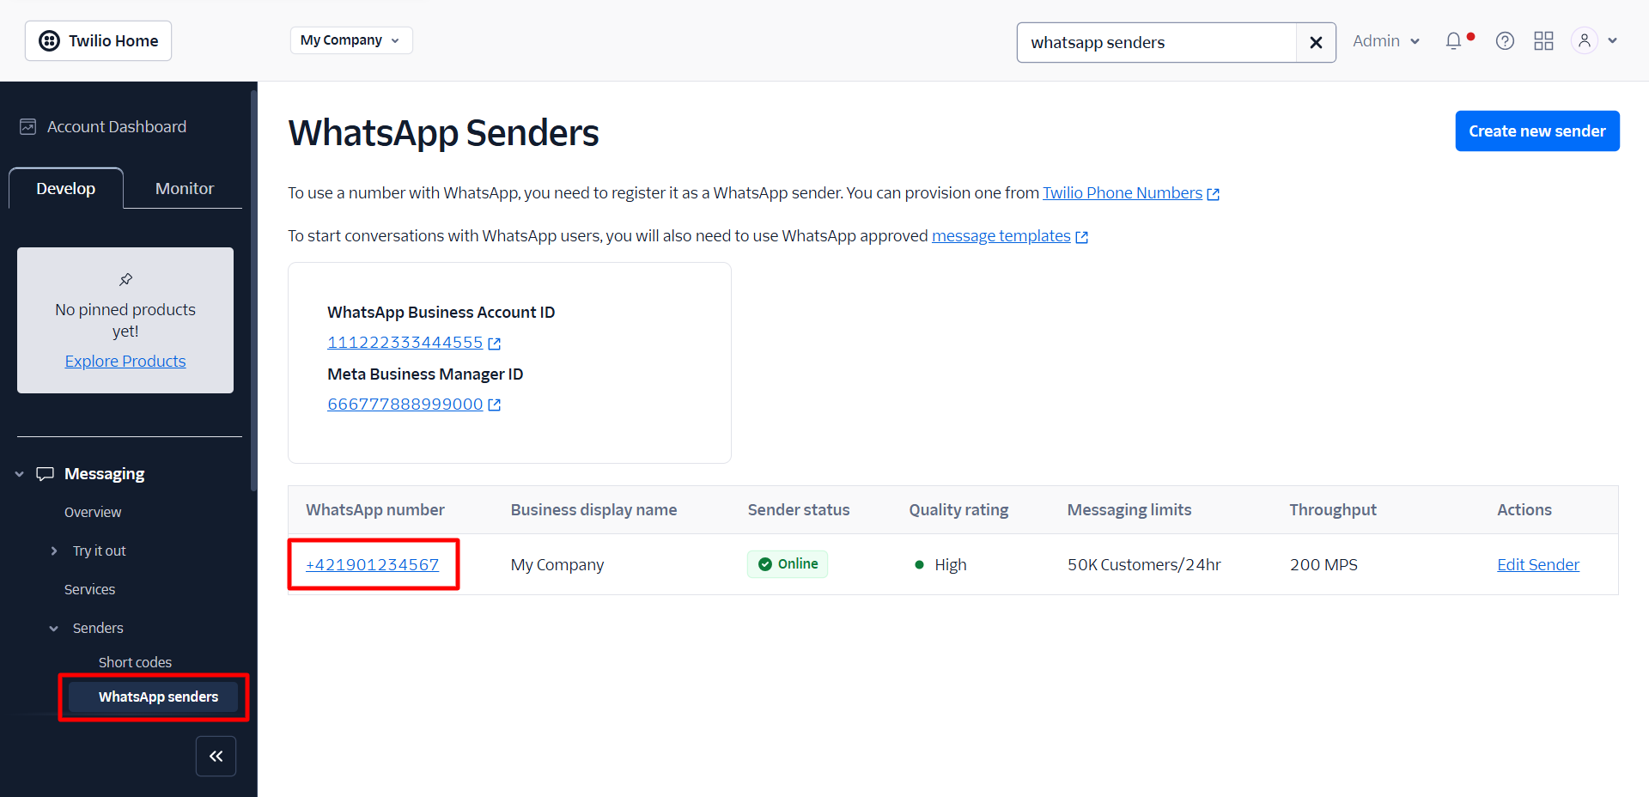Click the Create new sender button
The height and width of the screenshot is (797, 1649).
(1536, 131)
